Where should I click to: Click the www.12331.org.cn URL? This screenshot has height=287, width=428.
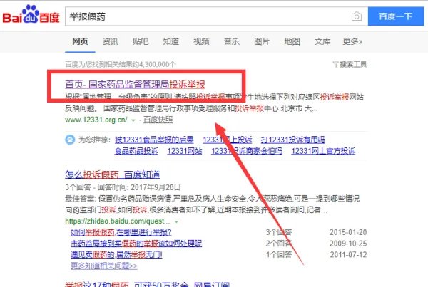(96, 120)
